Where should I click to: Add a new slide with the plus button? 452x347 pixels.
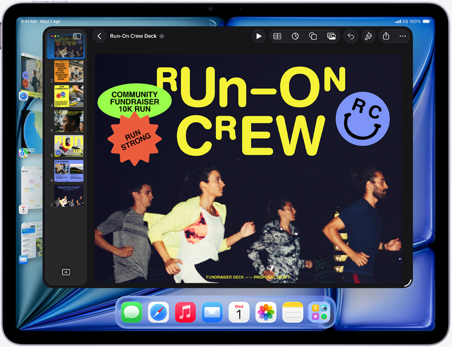pyautogui.click(x=66, y=272)
